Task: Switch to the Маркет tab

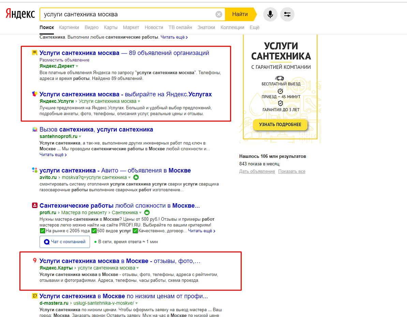Action: [x=131, y=27]
